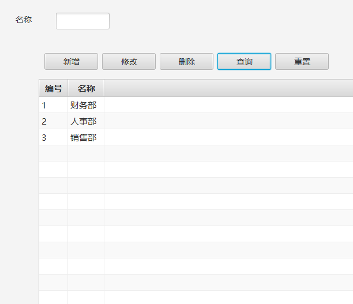
Task: Focus the 名称 text input field
Action: coord(82,21)
